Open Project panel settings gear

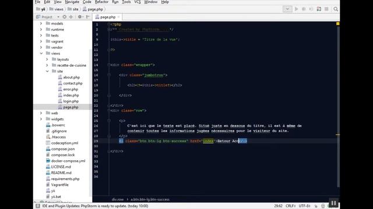coord(80,17)
